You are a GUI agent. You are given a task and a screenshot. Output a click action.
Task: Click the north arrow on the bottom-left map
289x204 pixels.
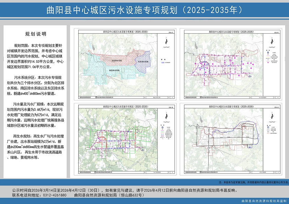(165, 118)
